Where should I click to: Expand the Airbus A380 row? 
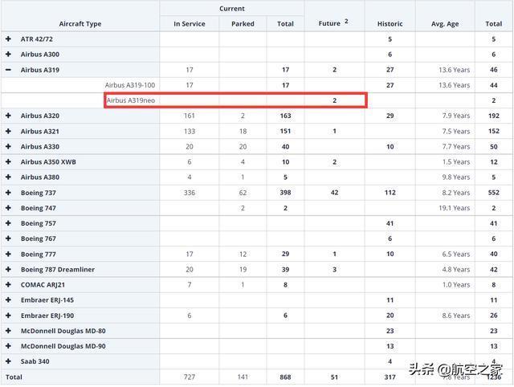coord(9,177)
